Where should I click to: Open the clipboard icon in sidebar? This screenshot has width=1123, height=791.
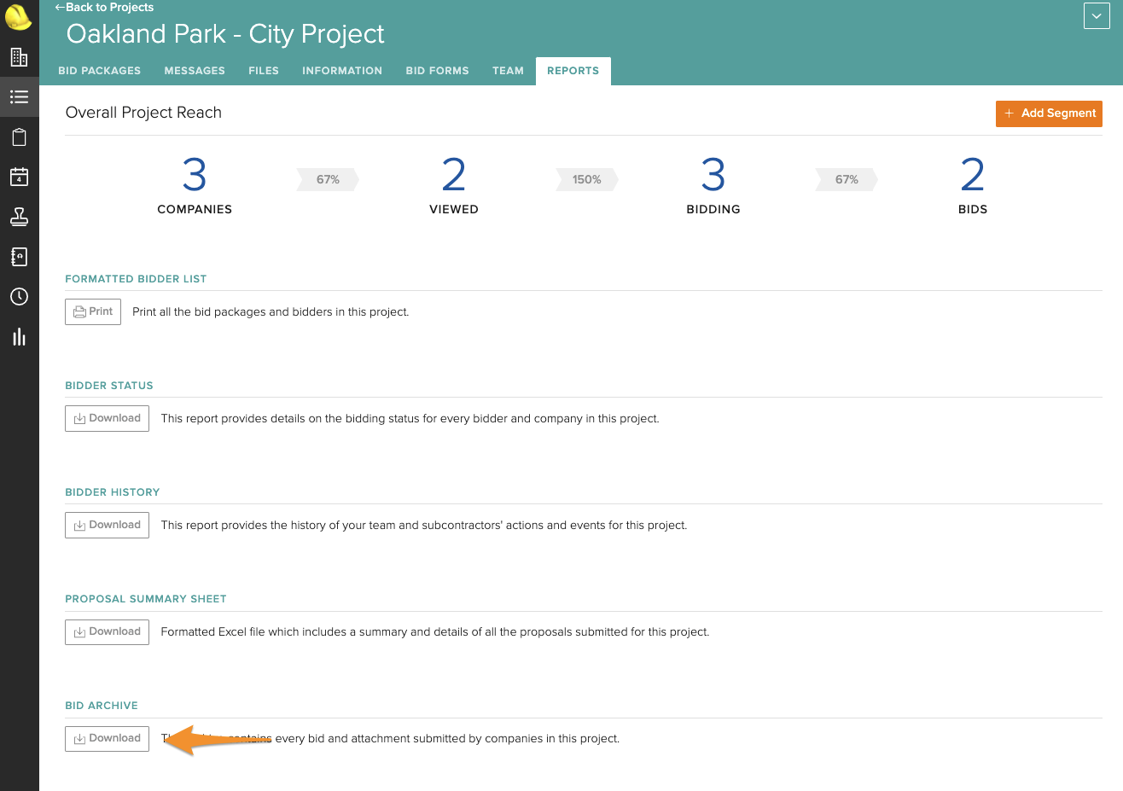[19, 137]
